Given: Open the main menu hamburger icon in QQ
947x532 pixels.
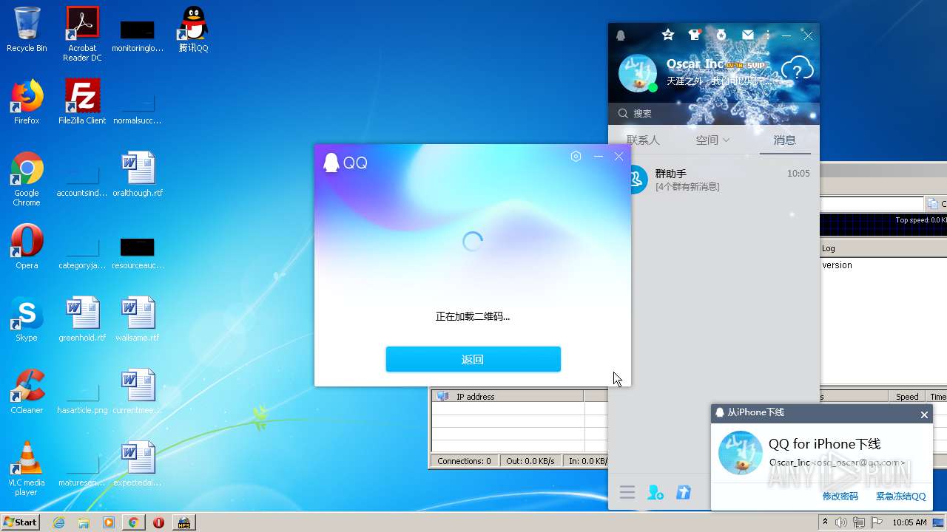Looking at the screenshot, I should coord(627,493).
